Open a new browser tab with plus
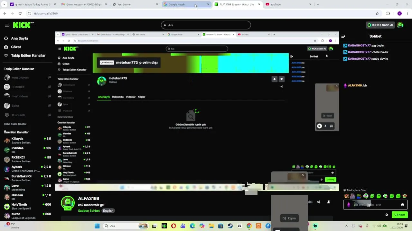The image size is (412, 231). (x=318, y=4)
